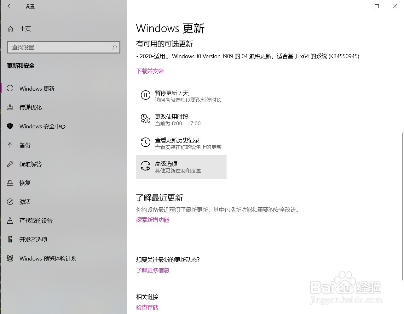
Task: Go back with the arrow icon
Action: pos(10,6)
